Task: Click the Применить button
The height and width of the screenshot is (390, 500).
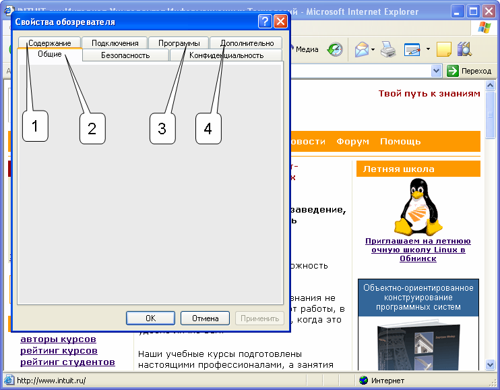Action: point(259,318)
